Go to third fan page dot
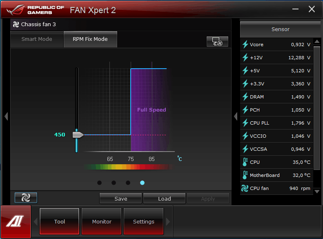 coord(128,183)
